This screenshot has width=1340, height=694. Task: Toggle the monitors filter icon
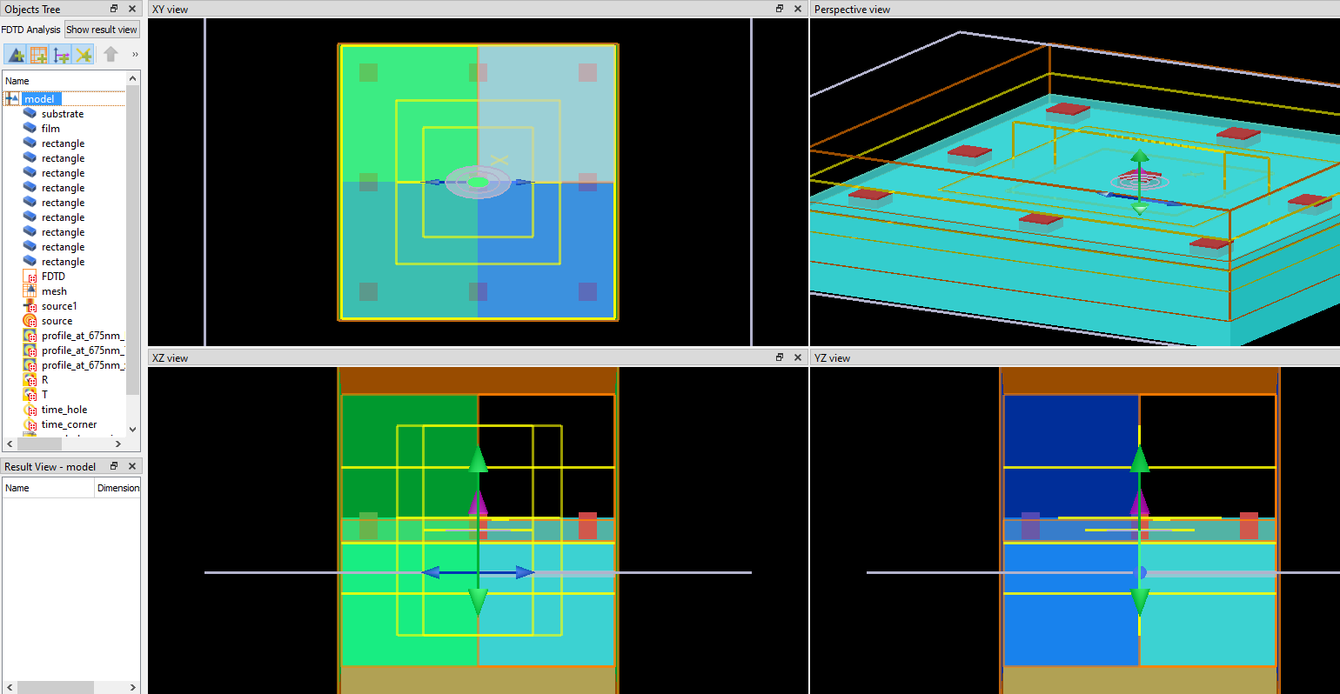tap(84, 55)
